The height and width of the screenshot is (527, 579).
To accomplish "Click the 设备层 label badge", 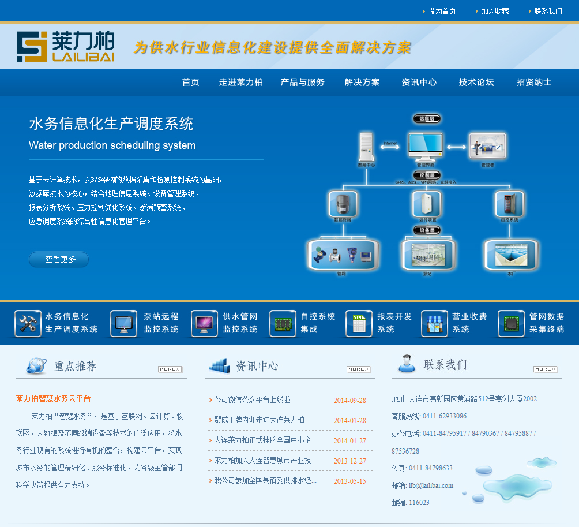I will 427,230.
